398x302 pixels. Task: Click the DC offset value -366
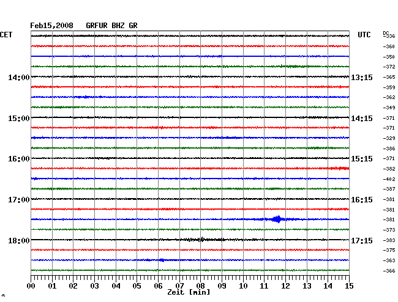pyautogui.click(x=389, y=271)
